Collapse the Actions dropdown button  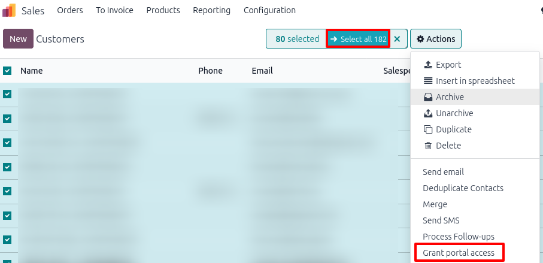436,39
